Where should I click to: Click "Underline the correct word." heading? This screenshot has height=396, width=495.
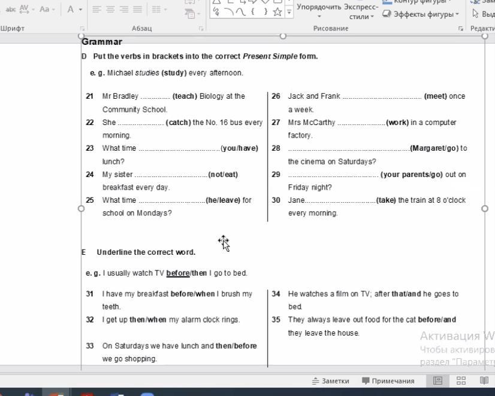click(x=146, y=252)
